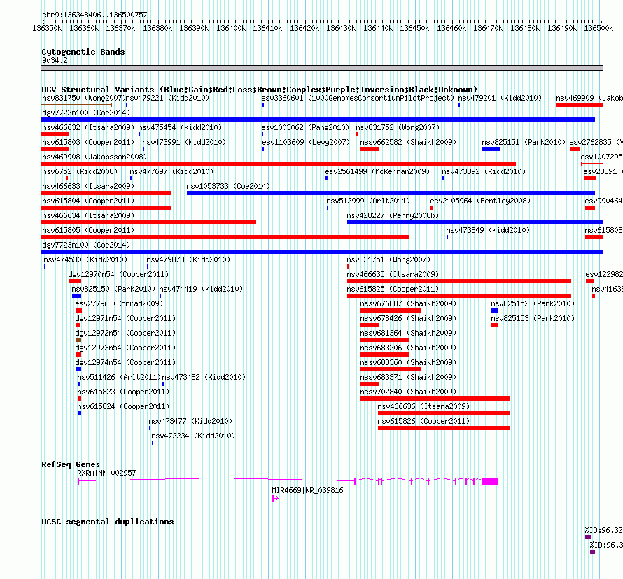Screen dimensions: 623x579
Task: Select the brown dgv12972n54 complex variant marker
Action: click(78, 340)
